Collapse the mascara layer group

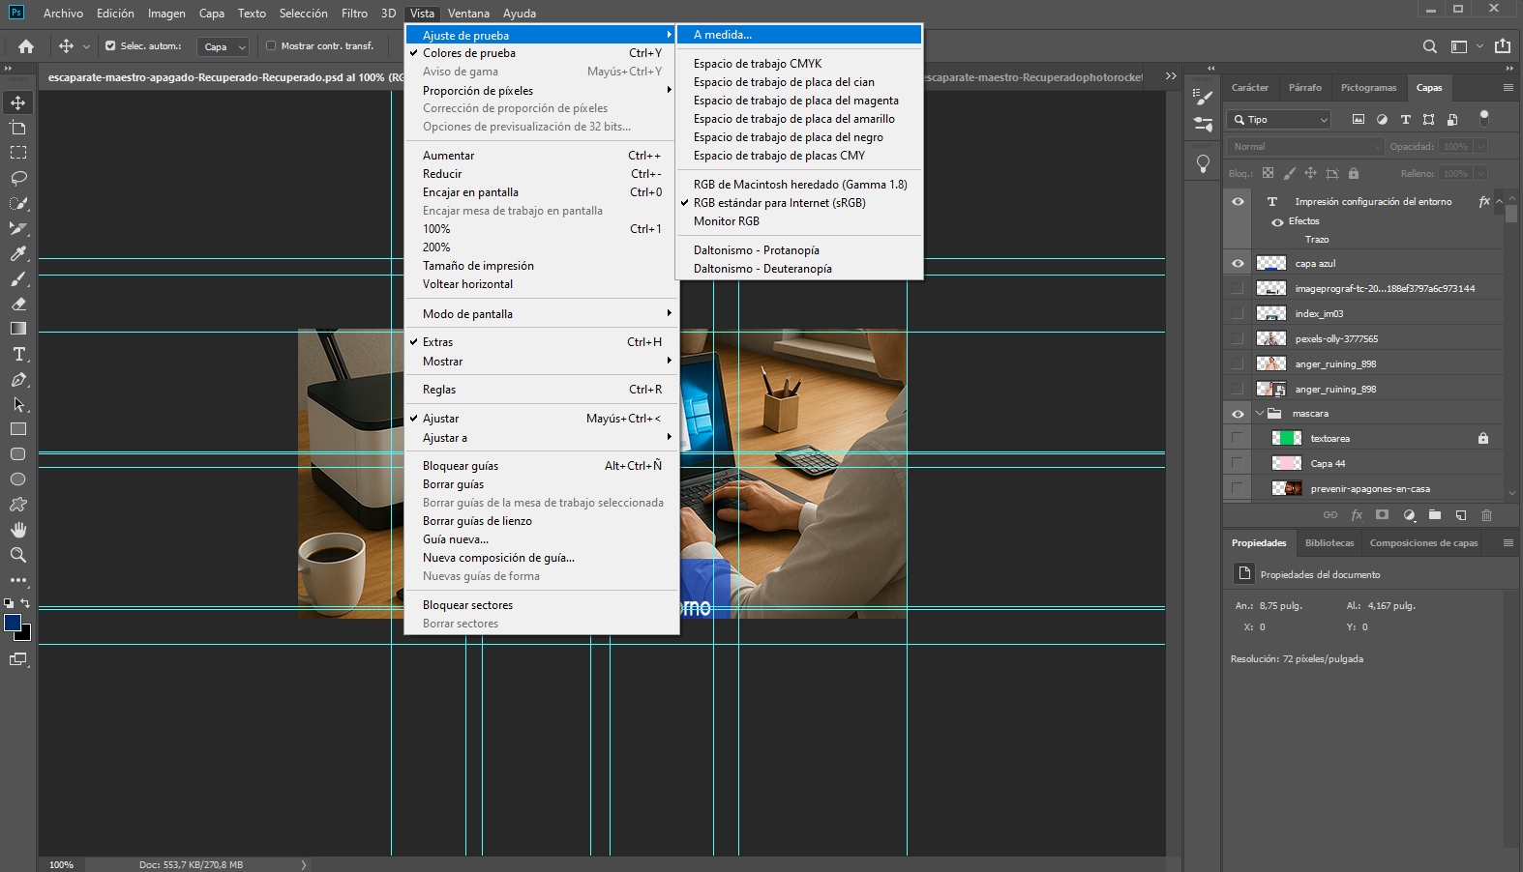click(1260, 414)
